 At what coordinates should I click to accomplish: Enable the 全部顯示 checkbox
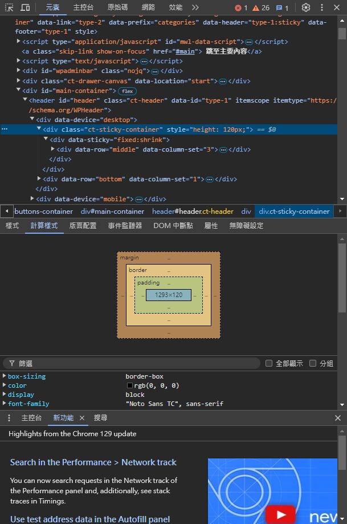269,363
